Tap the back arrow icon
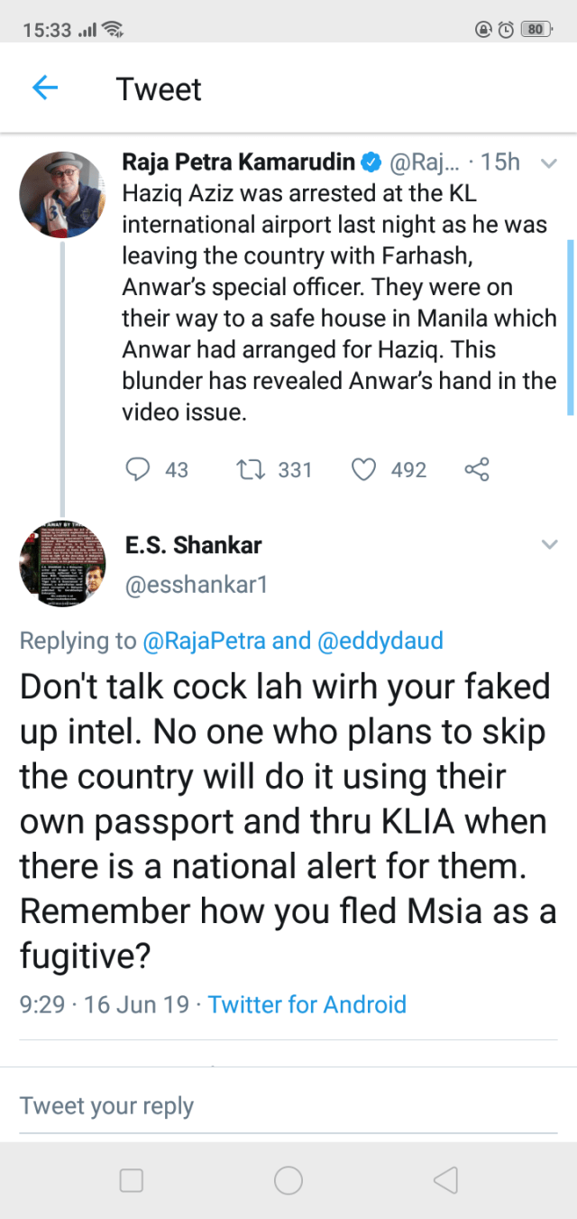The width and height of the screenshot is (577, 1219). click(44, 88)
